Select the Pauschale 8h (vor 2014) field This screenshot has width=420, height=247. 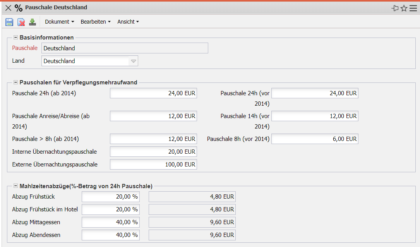tap(315, 139)
